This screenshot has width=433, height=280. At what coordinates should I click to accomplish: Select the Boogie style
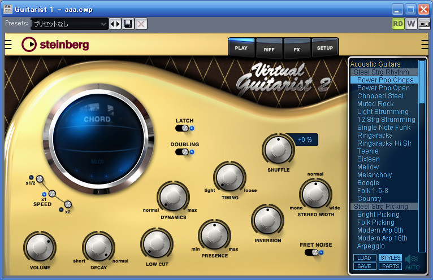[x=368, y=183]
